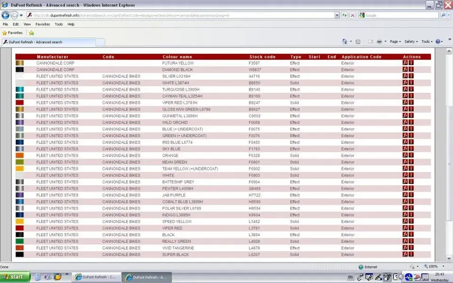Open formula icon for REALLY GREEN row

(x=405, y=241)
